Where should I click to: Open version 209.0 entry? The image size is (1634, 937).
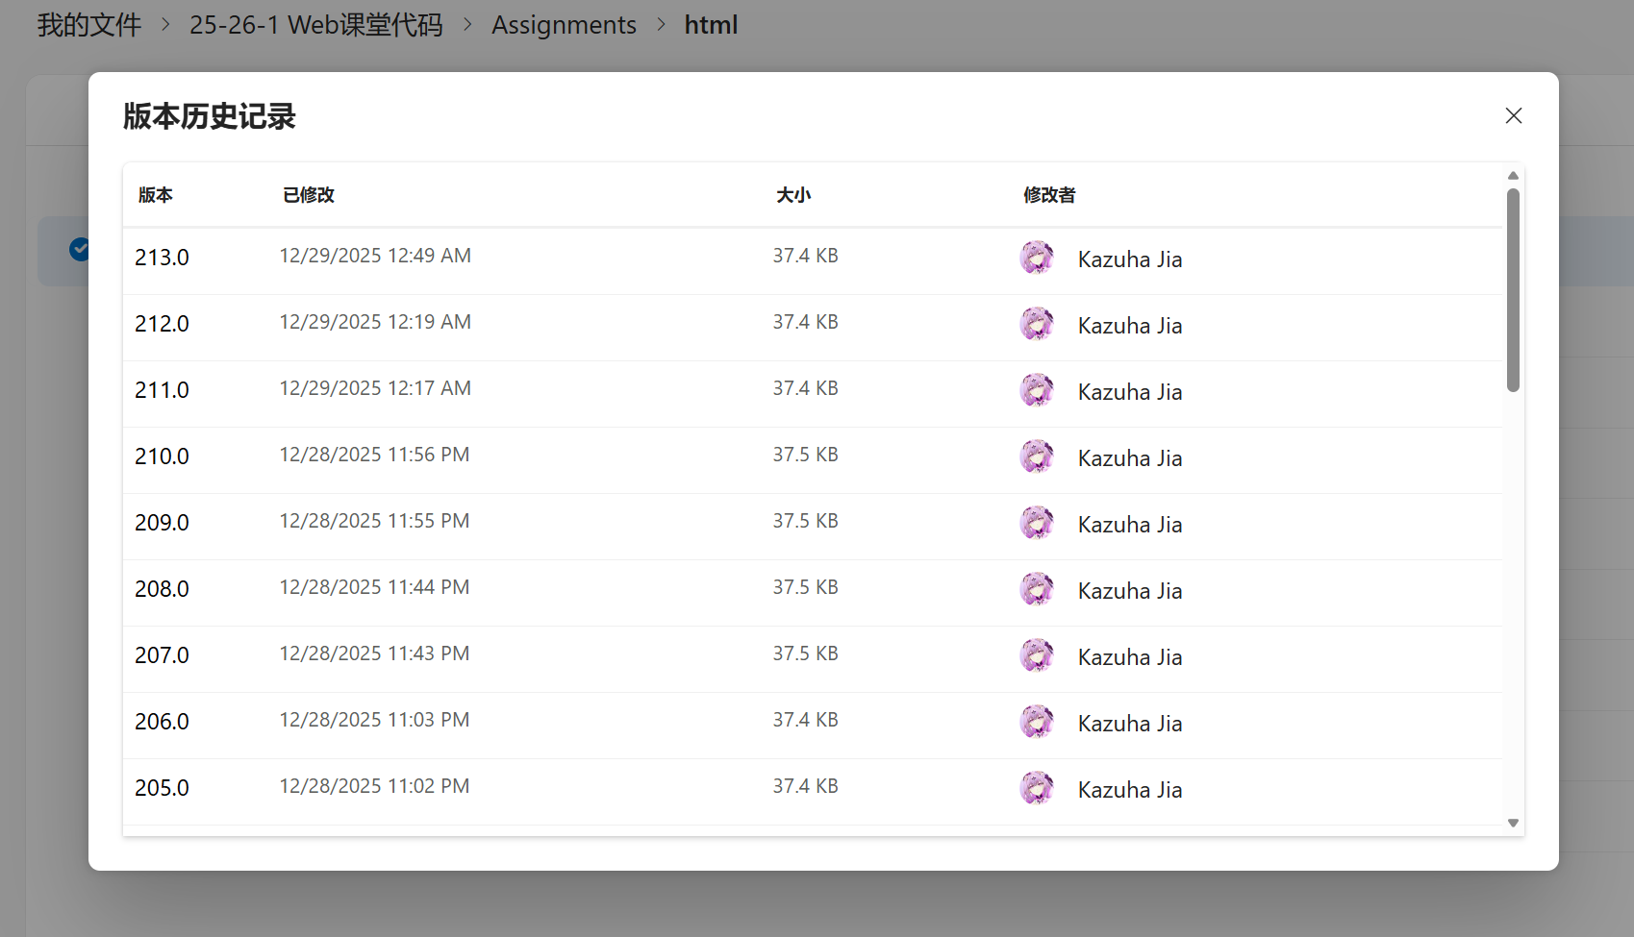pos(162,523)
